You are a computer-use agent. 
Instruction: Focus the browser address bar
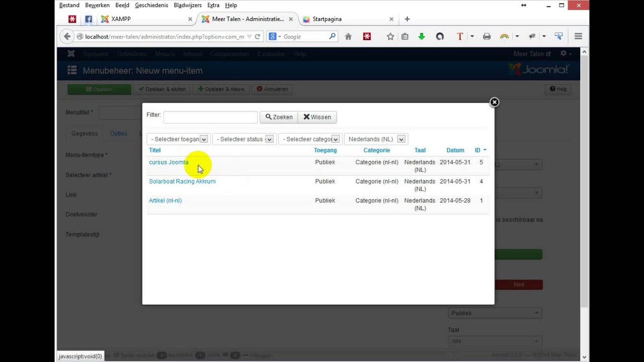click(164, 36)
